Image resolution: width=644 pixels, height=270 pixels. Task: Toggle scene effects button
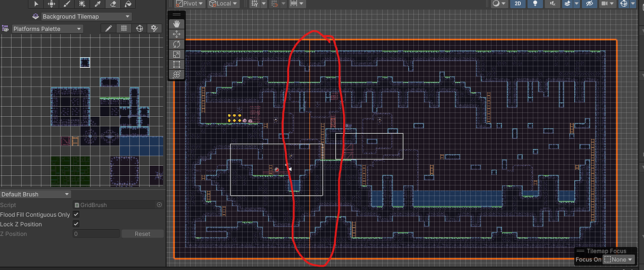pos(567,3)
